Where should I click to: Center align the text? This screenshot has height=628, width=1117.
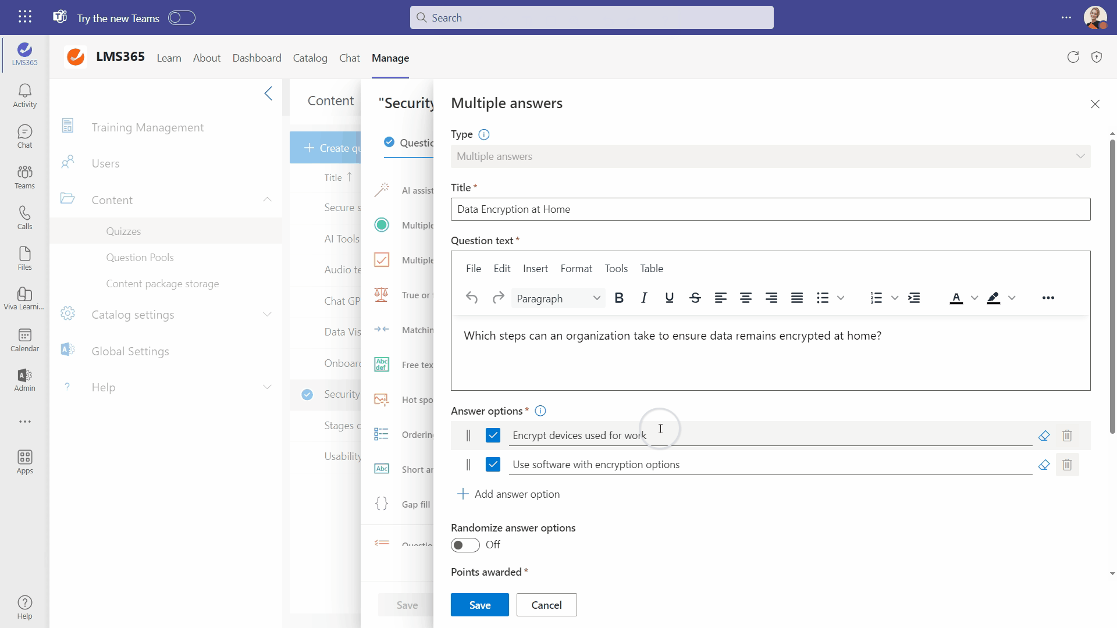[x=746, y=298]
